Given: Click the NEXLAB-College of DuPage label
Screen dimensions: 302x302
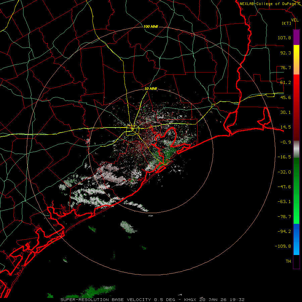Looking at the screenshot, I should click(268, 4).
